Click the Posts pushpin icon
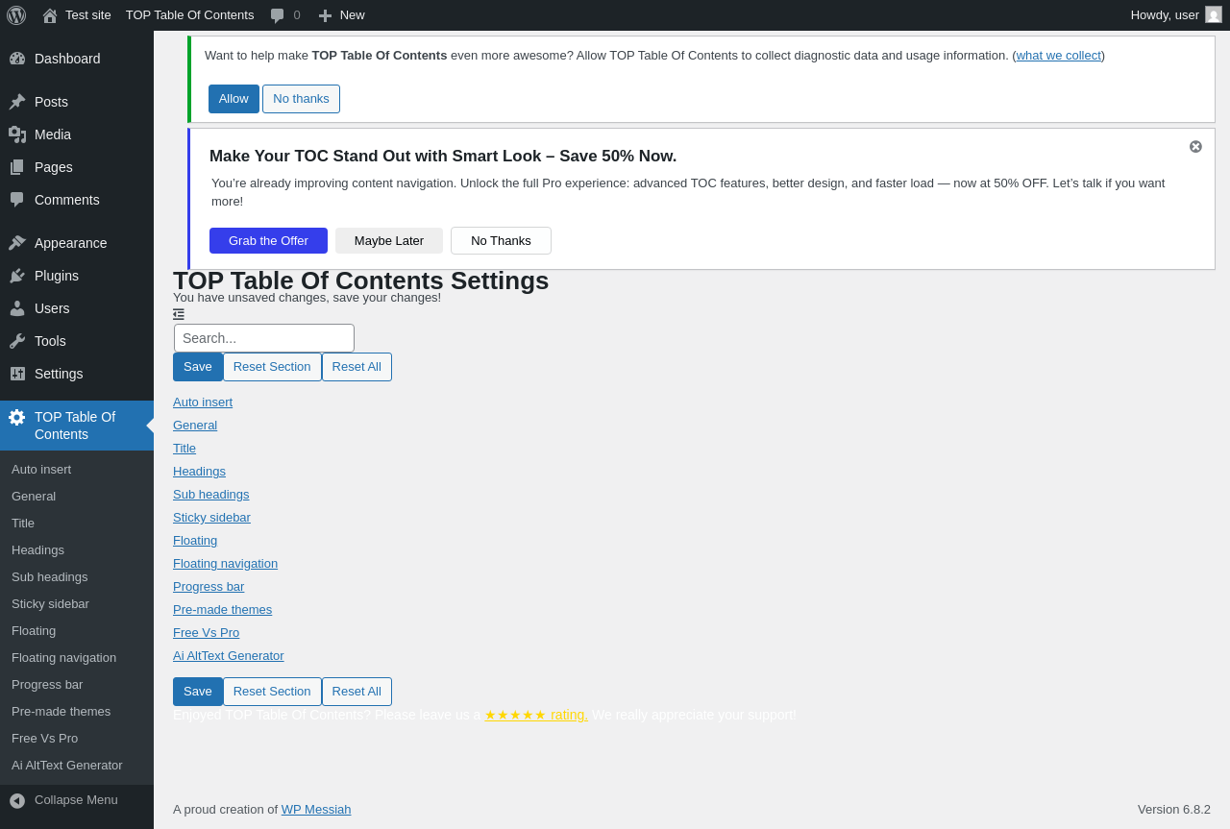 click(x=17, y=102)
